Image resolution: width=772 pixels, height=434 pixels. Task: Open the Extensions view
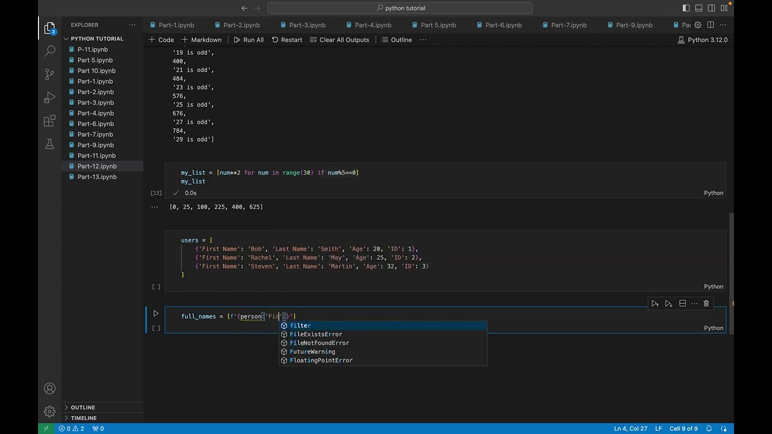click(x=49, y=121)
